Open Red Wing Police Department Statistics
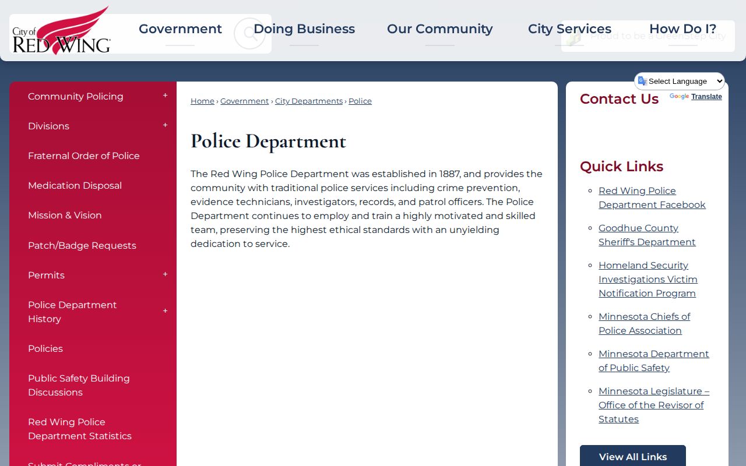This screenshot has height=466, width=746. [x=80, y=429]
